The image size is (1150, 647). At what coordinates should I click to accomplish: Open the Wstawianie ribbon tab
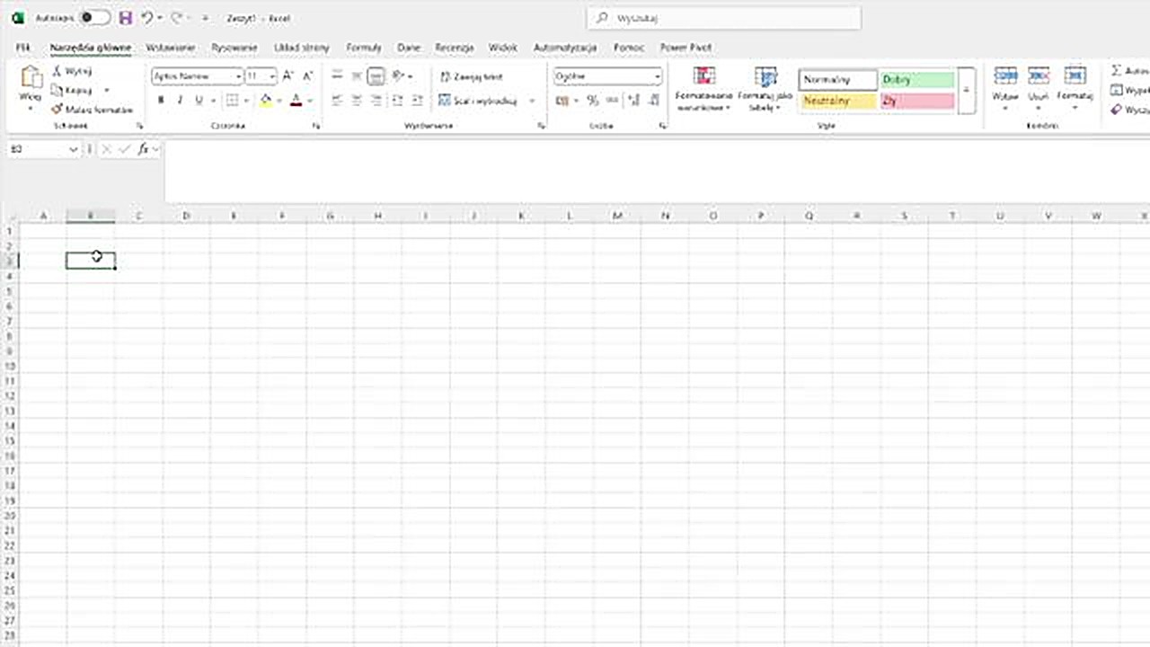[x=170, y=48]
